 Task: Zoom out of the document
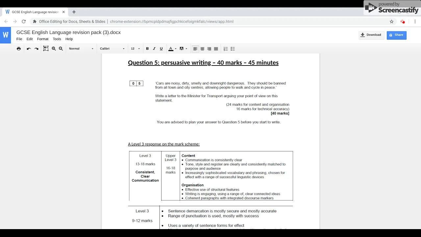tap(61, 49)
